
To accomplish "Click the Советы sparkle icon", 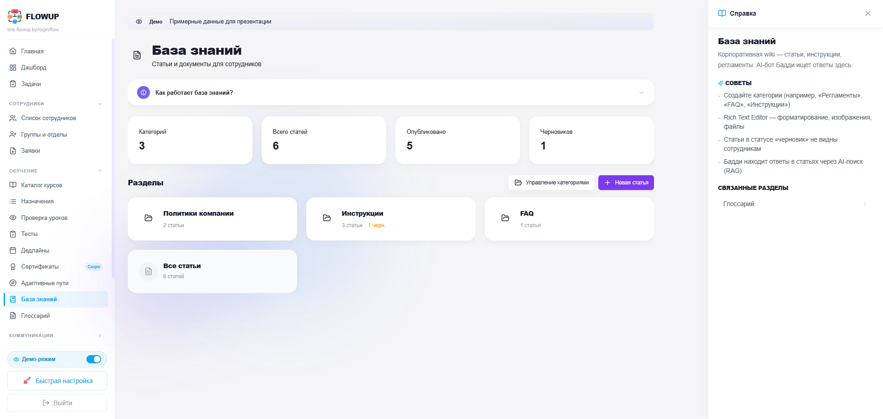I will [x=721, y=83].
